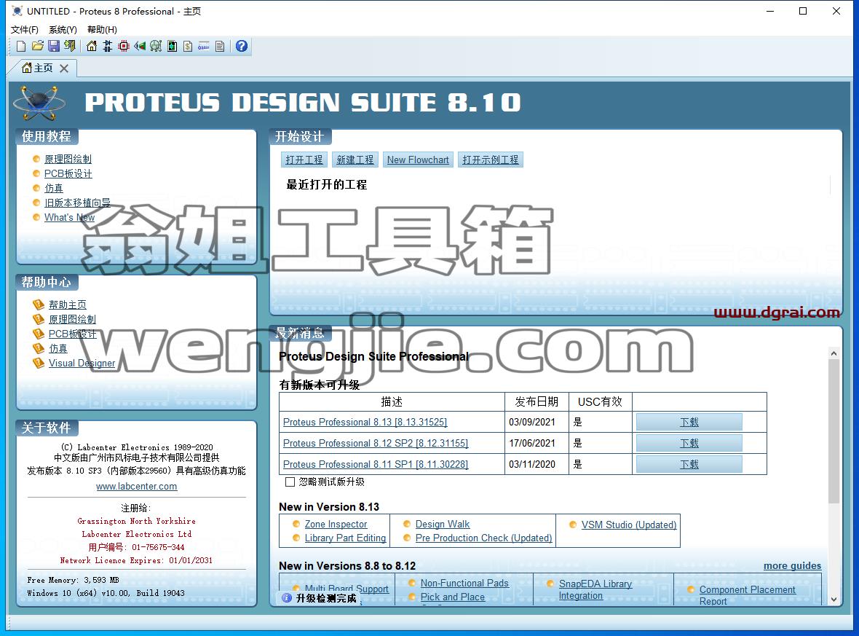Open the Source Code icon

(204, 46)
